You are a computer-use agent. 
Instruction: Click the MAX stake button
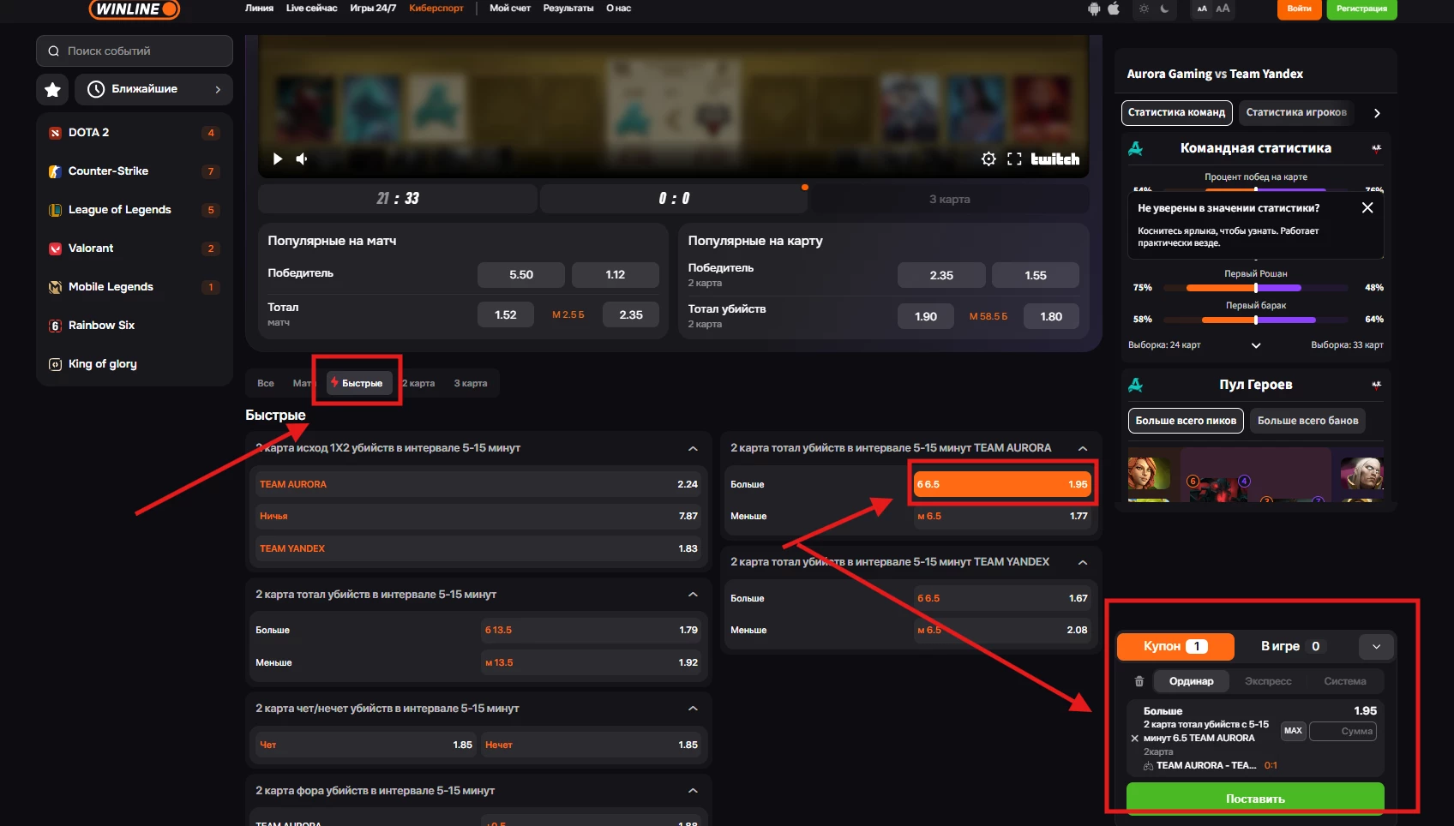tap(1293, 731)
